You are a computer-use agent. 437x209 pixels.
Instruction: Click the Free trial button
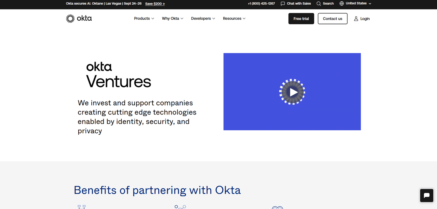pos(301,18)
